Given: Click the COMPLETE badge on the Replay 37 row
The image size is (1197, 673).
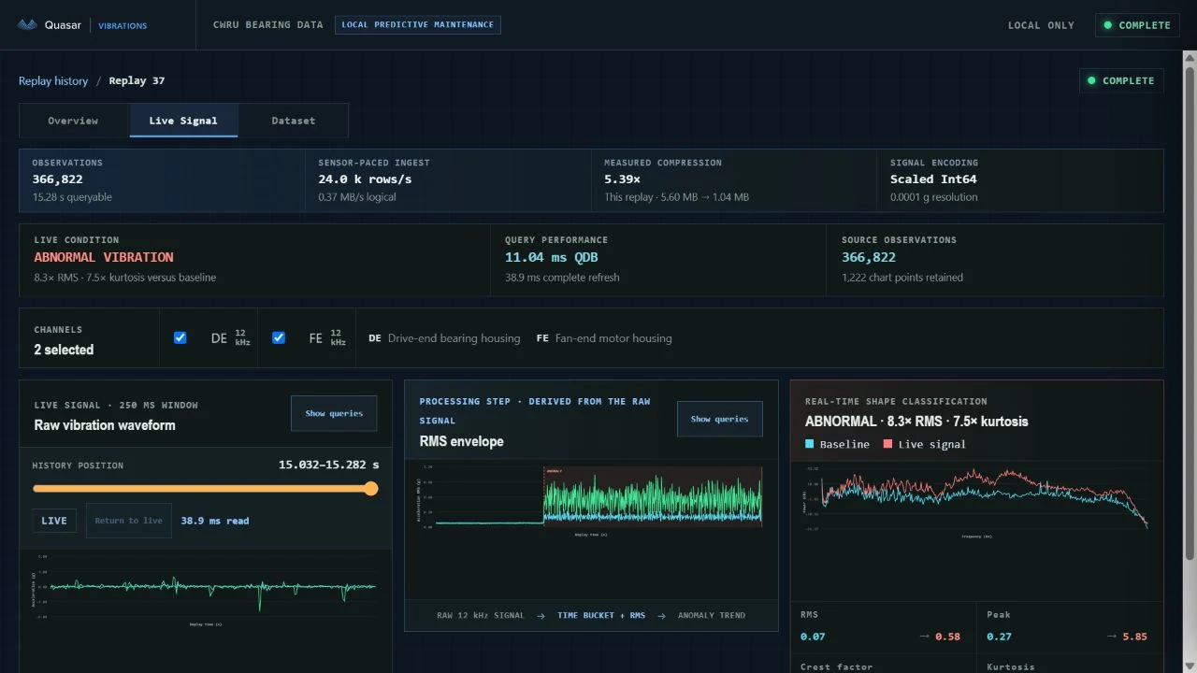Looking at the screenshot, I should tap(1121, 80).
